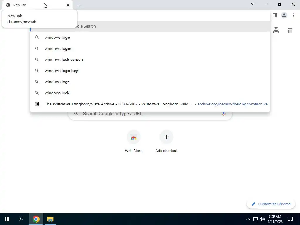Click search icon beside 'windows logo key'
This screenshot has height=225, width=300.
[37, 71]
